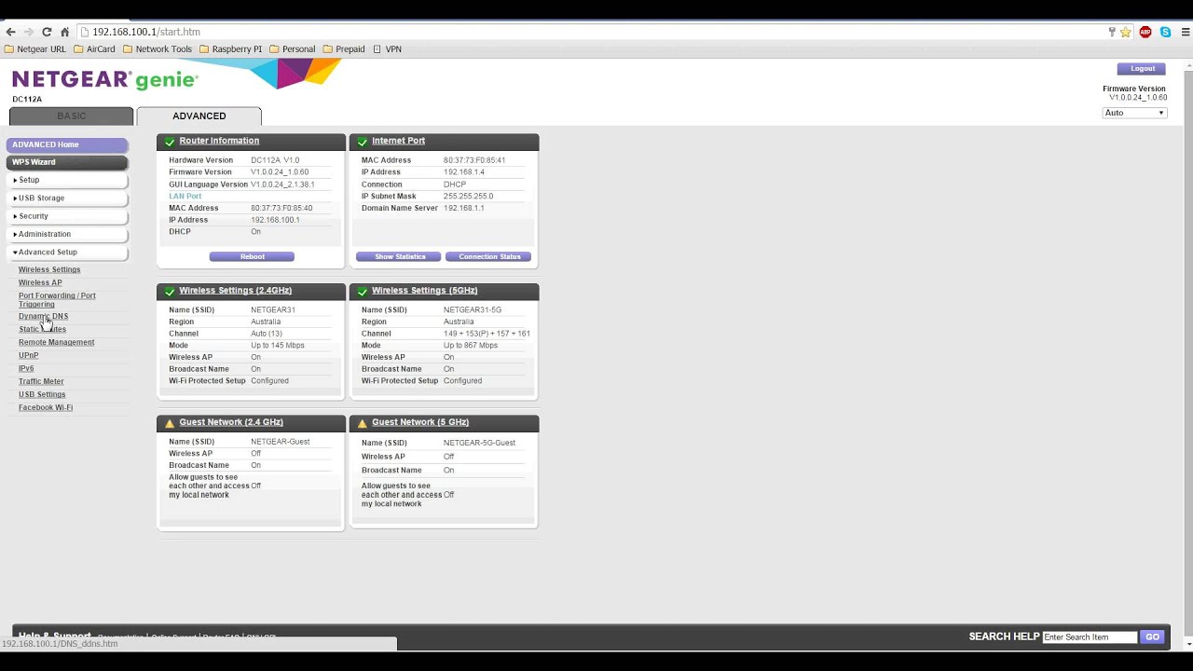Open the AirCard bookmarks folder
Image resolution: width=1193 pixels, height=671 pixels.
click(94, 49)
